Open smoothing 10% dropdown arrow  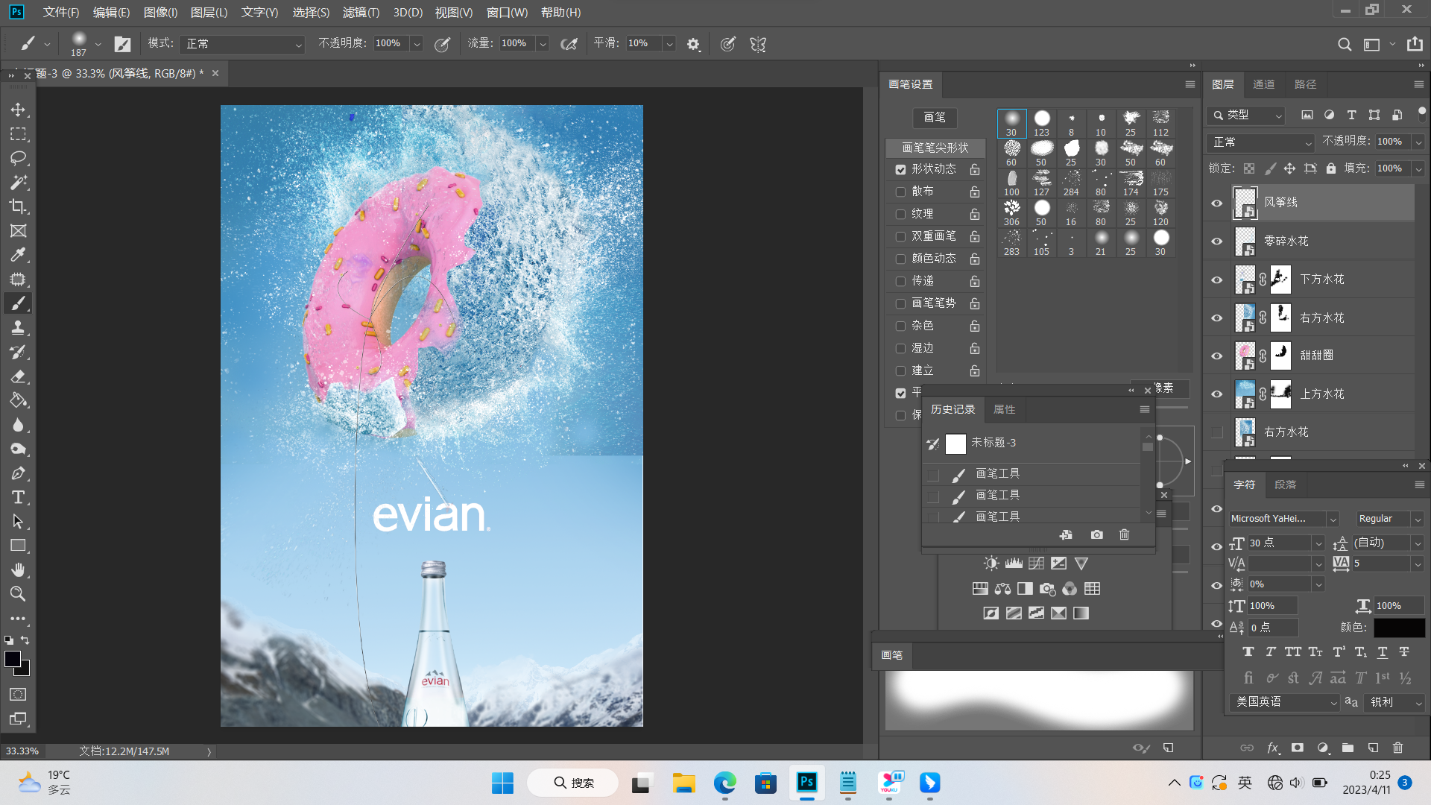(x=669, y=44)
